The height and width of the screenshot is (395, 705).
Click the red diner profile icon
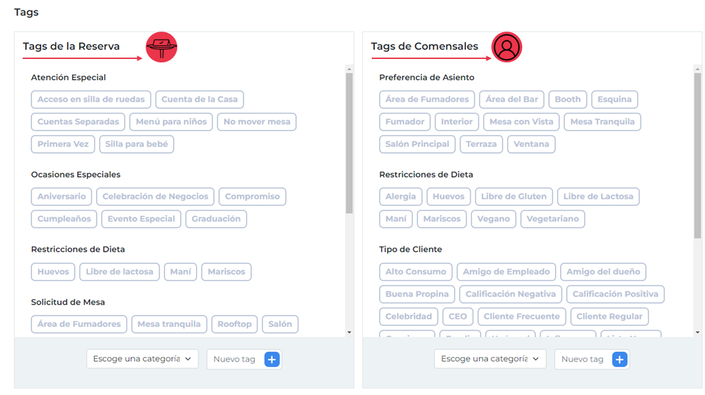pos(507,47)
